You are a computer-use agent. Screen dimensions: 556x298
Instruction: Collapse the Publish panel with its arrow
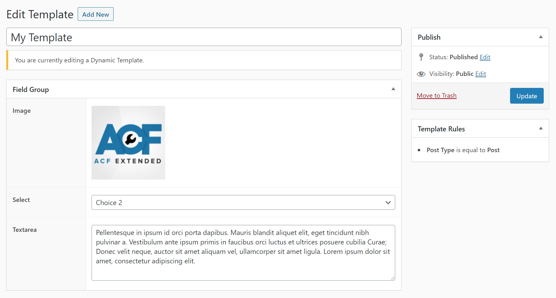click(541, 37)
